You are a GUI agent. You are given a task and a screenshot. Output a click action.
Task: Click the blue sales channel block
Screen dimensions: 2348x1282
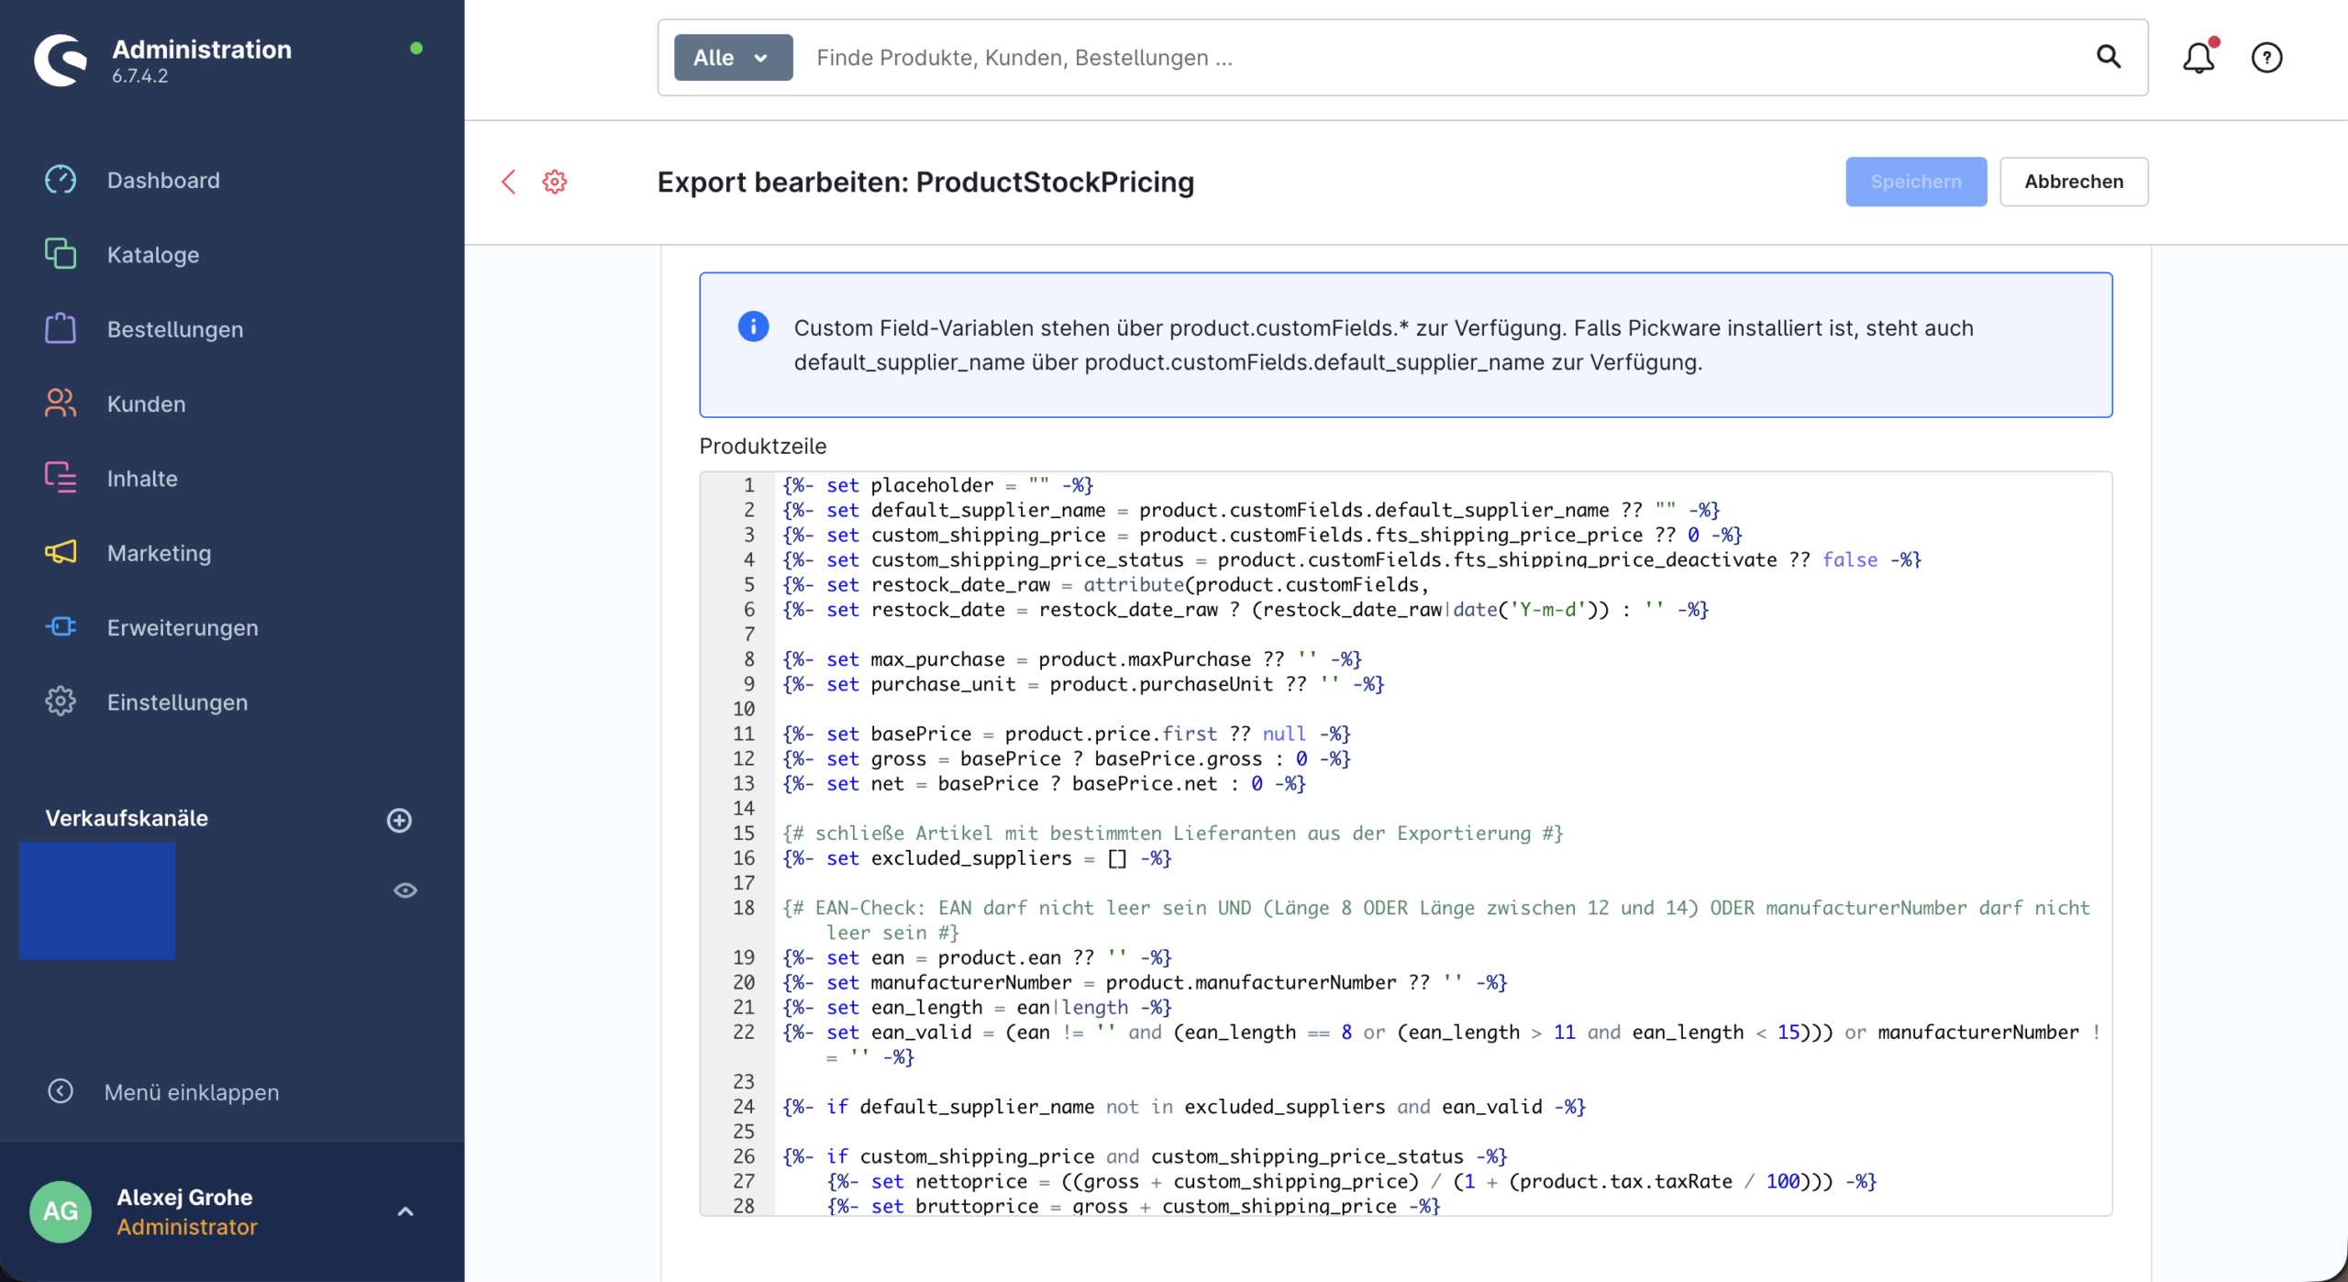(97, 901)
